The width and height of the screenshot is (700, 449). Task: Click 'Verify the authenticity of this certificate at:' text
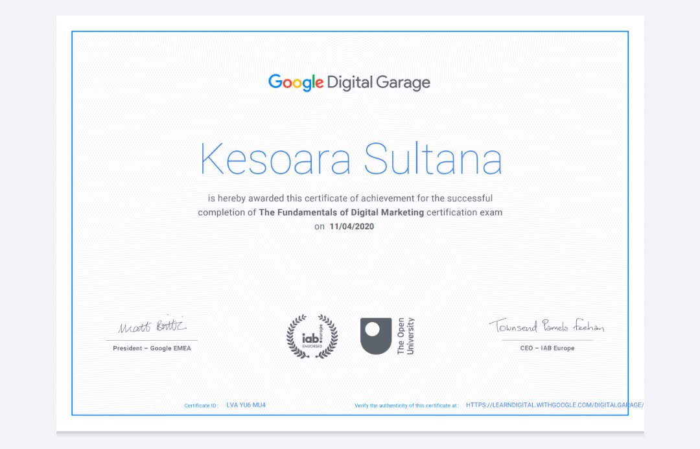coord(406,406)
